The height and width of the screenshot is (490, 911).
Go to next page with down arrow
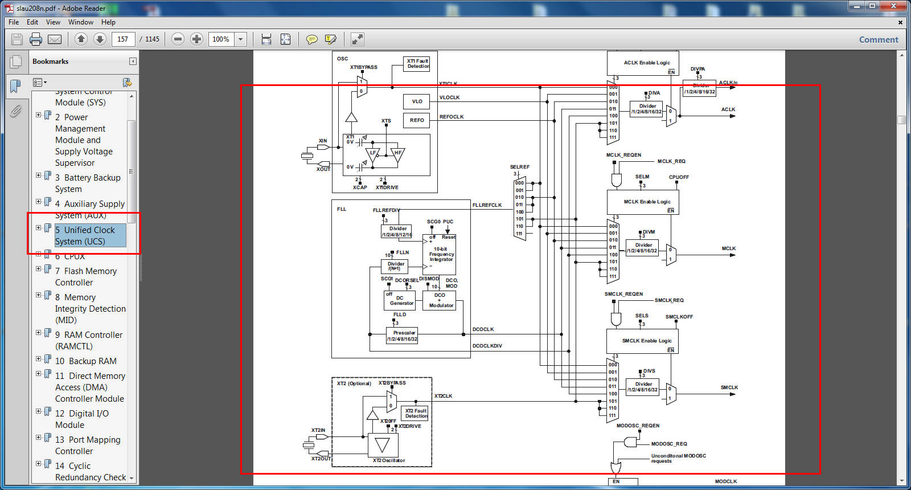click(100, 39)
